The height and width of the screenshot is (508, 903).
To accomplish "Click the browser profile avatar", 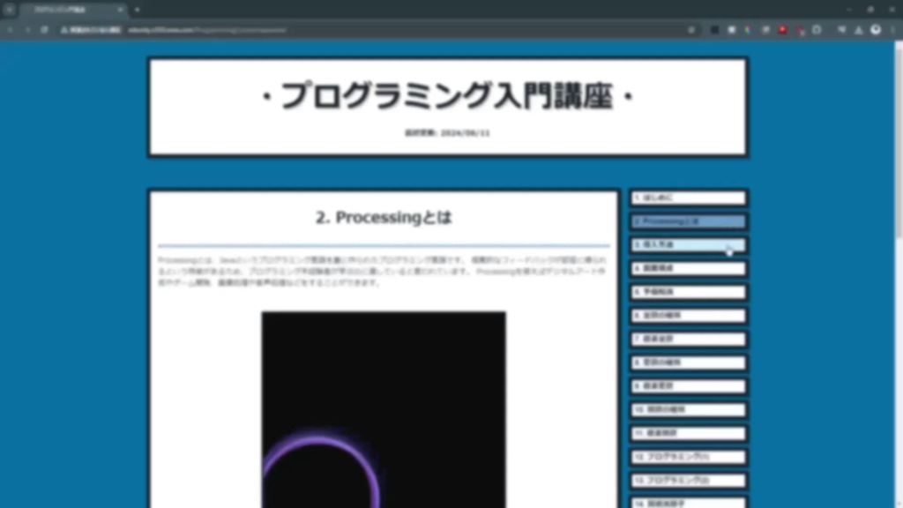I will point(877,29).
